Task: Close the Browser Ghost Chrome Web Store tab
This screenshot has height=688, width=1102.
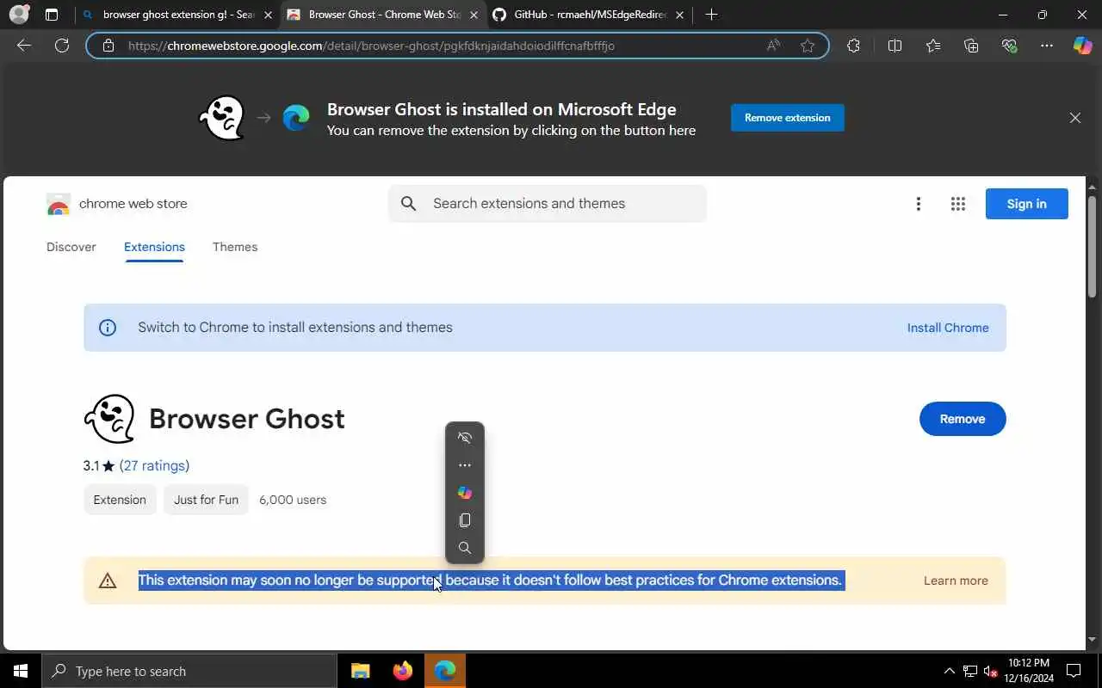Action: pos(474,15)
